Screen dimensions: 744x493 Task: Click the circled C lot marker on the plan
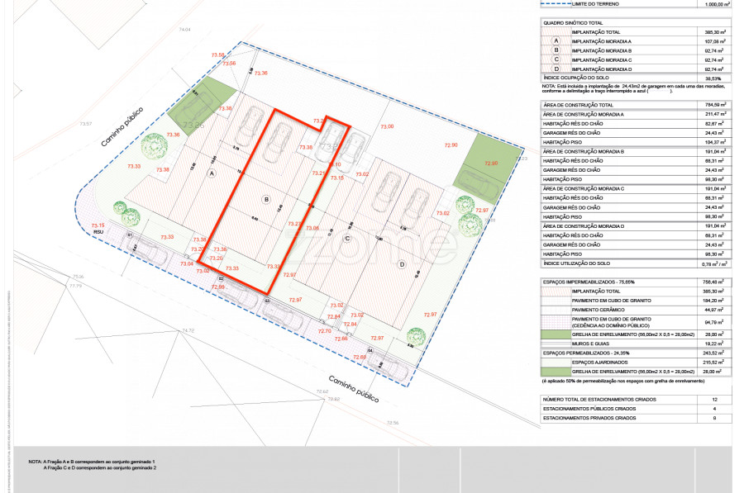tap(347, 239)
